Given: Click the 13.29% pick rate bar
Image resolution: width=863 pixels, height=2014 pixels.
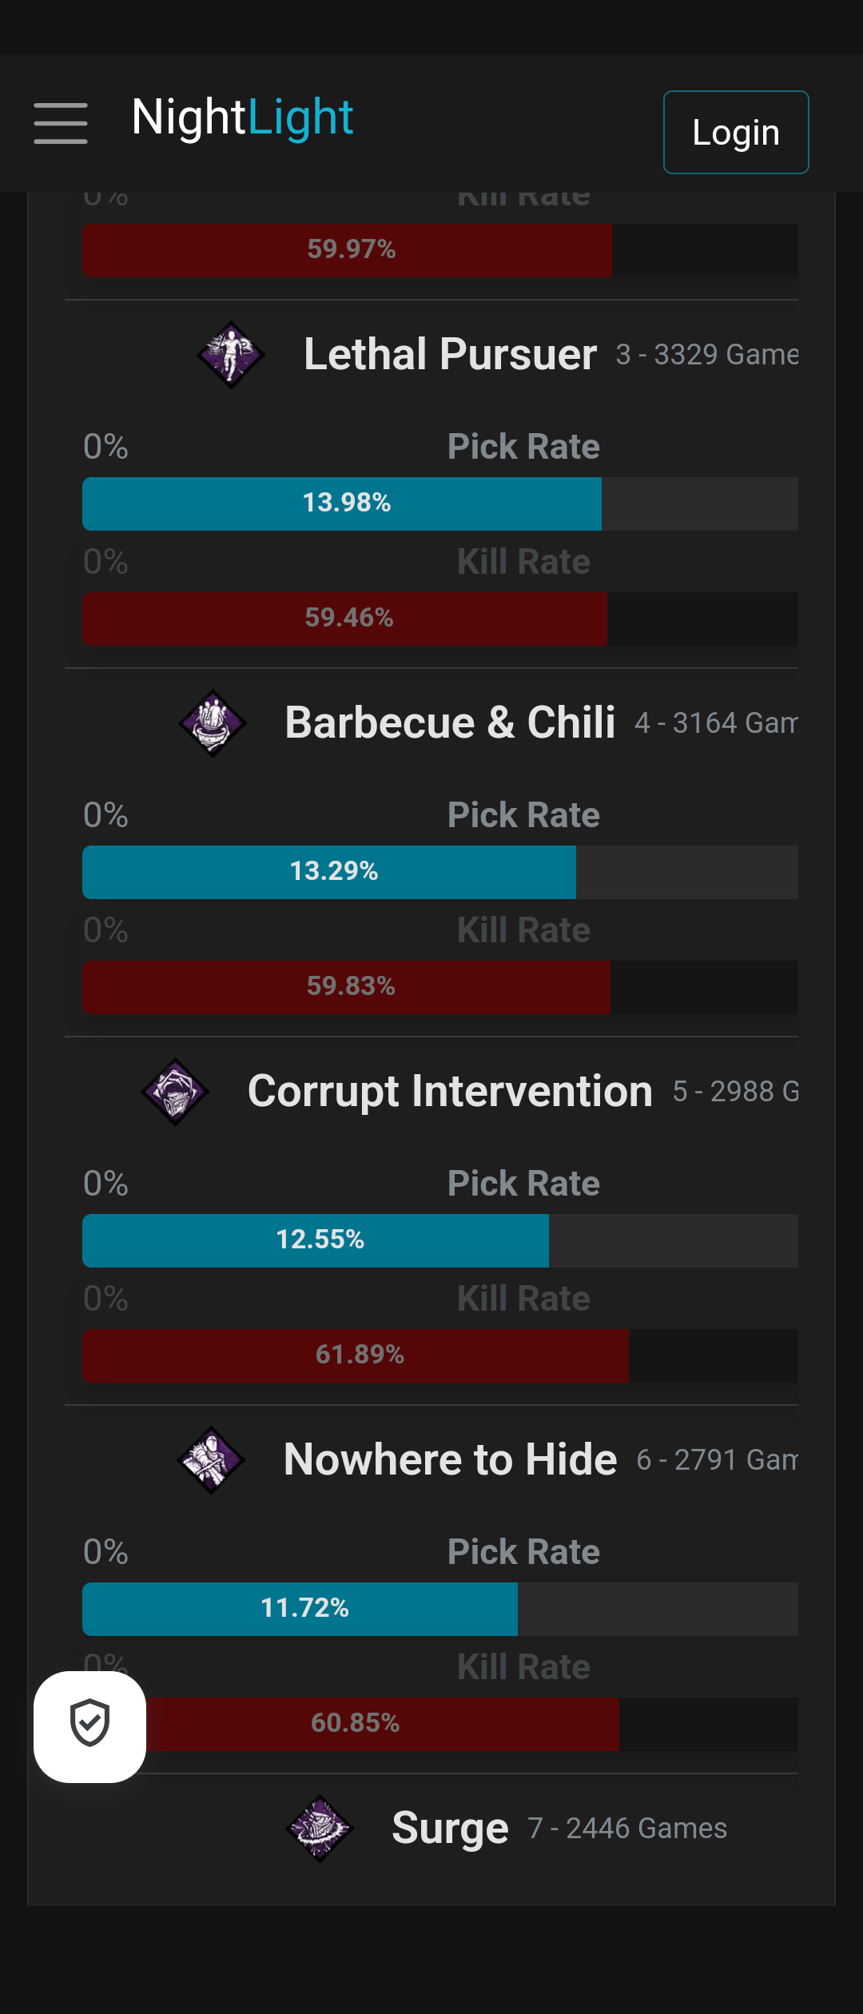Looking at the screenshot, I should (440, 872).
